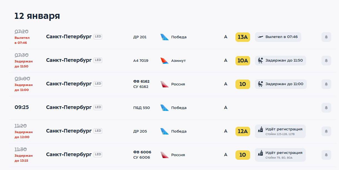This screenshot has width=339, height=170.
Task: Select gate badge 13A
Action: click(x=243, y=37)
